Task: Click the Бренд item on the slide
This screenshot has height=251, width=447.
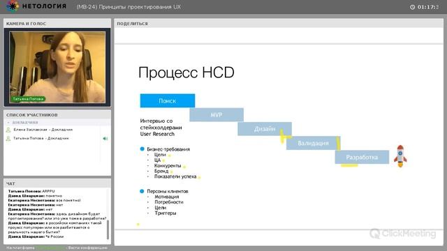Action: tap(161, 171)
